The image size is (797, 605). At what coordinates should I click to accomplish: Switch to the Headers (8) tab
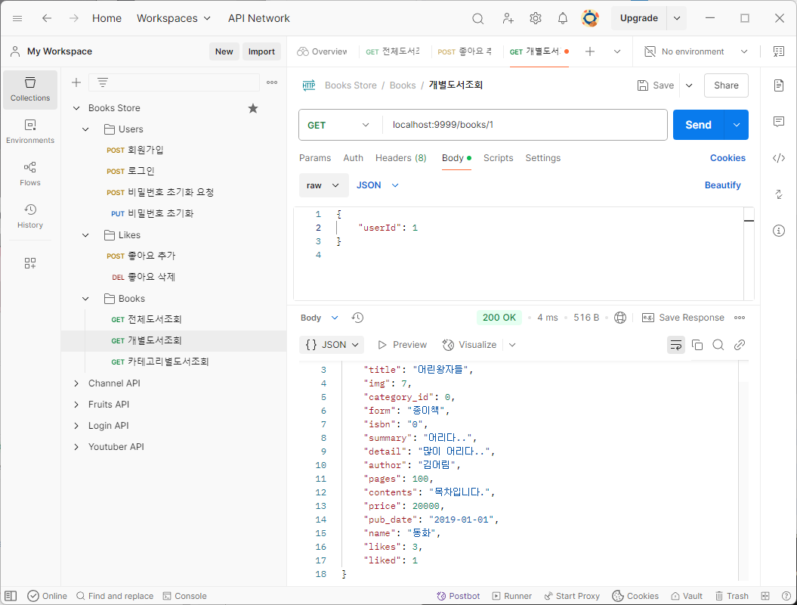coord(400,158)
